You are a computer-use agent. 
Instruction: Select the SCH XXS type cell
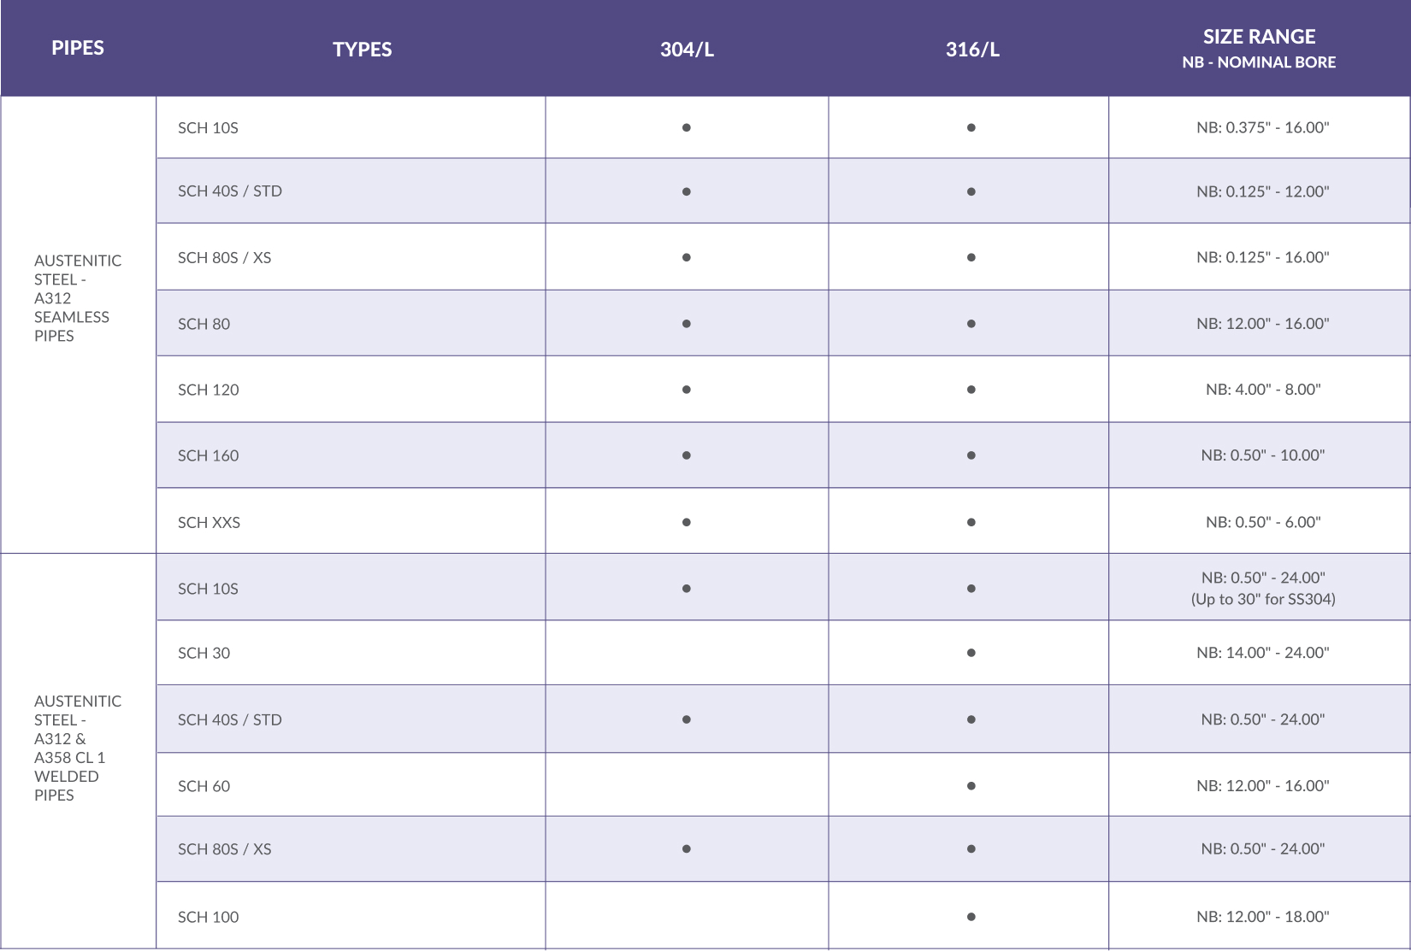(210, 522)
